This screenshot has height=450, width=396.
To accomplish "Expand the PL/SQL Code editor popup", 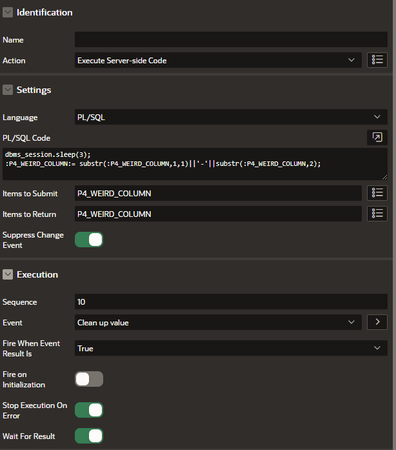I will [377, 138].
